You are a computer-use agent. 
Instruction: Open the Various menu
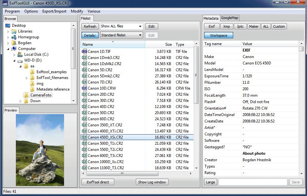click(x=94, y=11)
